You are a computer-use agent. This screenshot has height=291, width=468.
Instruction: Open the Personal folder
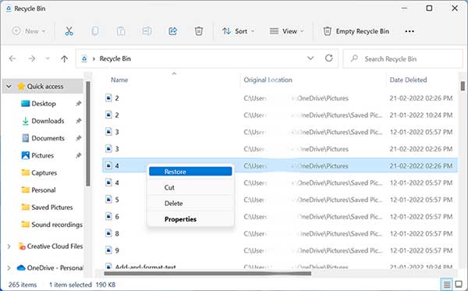(43, 190)
